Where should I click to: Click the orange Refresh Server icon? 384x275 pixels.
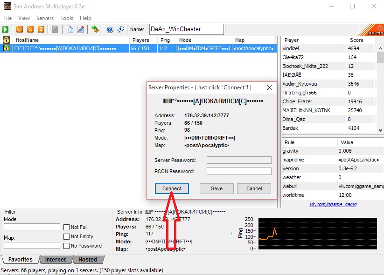click(x=41, y=29)
